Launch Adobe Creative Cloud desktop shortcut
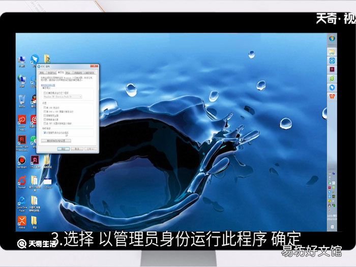 [x=22, y=123]
